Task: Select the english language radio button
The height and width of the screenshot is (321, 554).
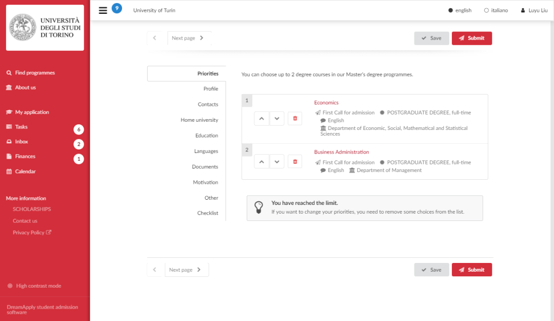Action: (x=450, y=10)
